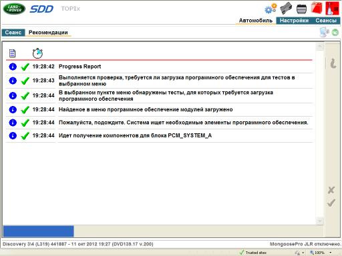Click checkmark for PCM_SYSTEM_A row

coord(25,135)
